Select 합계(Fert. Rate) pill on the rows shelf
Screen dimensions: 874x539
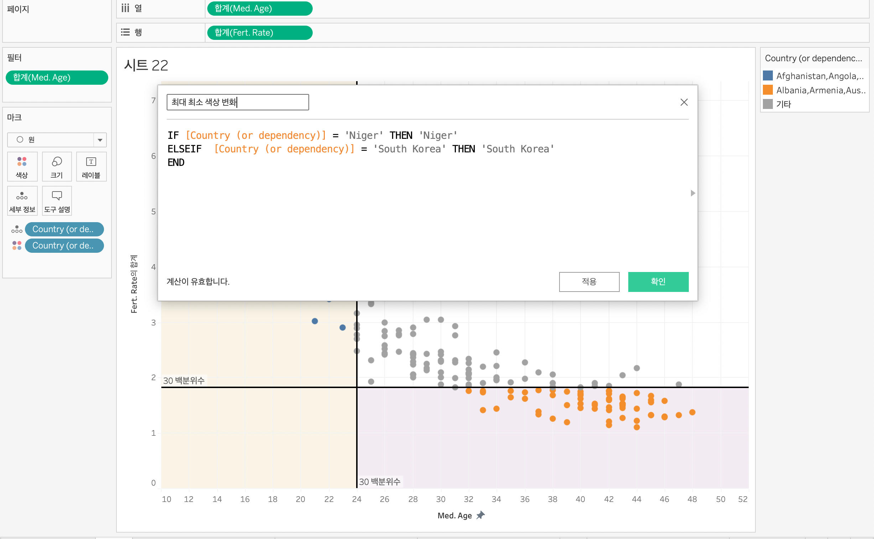coord(259,33)
